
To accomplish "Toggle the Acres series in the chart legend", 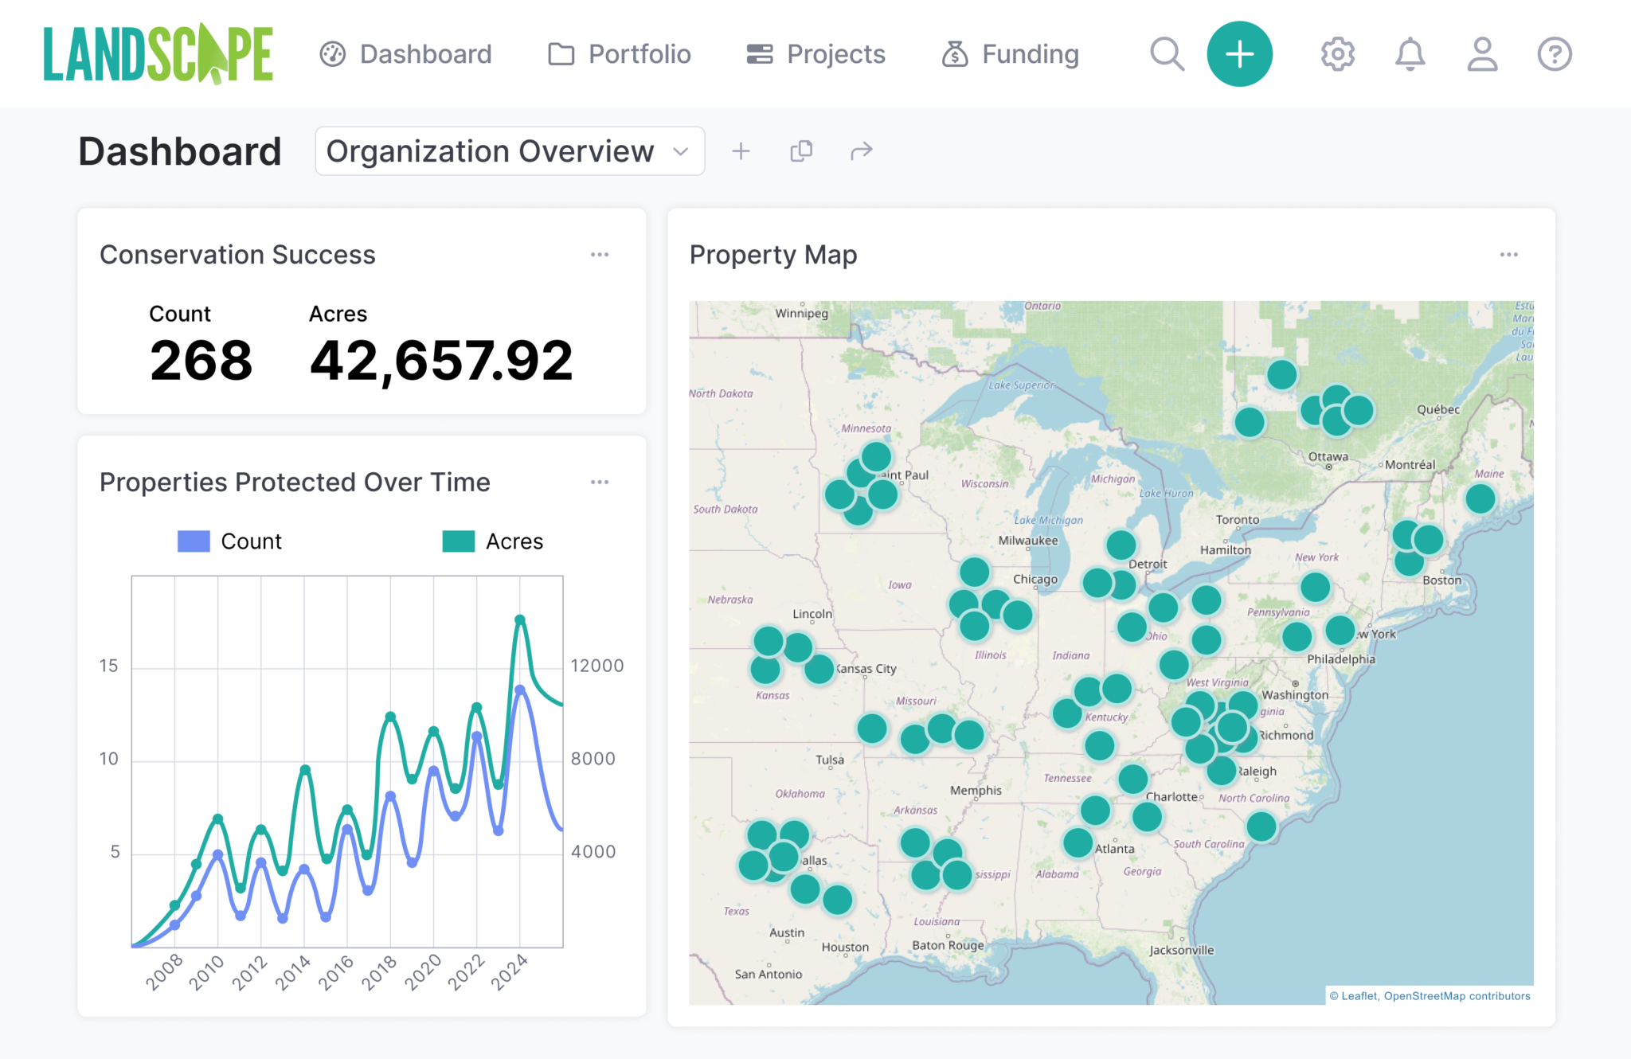I will [x=494, y=541].
